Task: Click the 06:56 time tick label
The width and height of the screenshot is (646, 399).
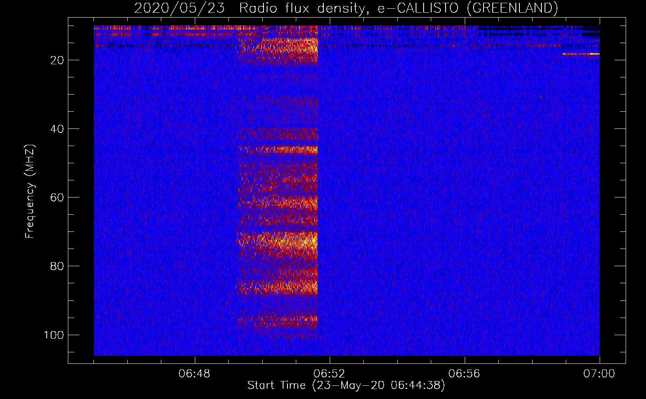Action: tap(464, 374)
